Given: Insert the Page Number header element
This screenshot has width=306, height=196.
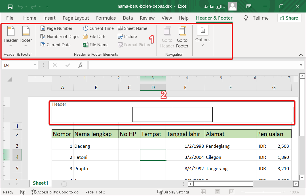Looking at the screenshot, I should [x=58, y=28].
